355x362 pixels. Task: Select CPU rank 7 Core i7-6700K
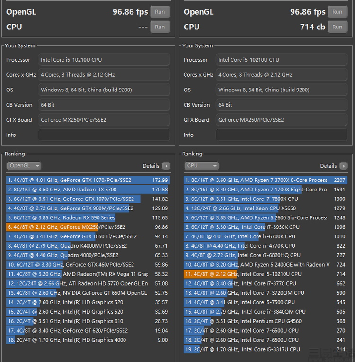(x=266, y=236)
